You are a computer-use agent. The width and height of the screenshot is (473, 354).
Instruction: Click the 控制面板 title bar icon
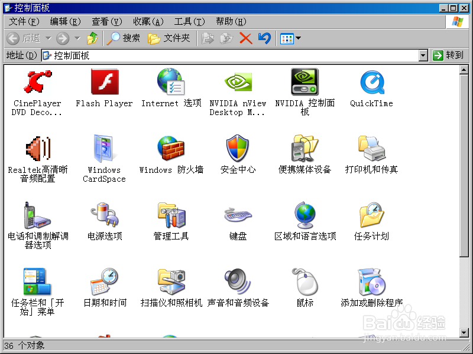click(8, 8)
